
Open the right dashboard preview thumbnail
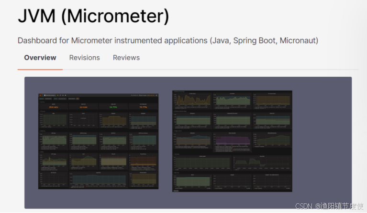pyautogui.click(x=232, y=141)
